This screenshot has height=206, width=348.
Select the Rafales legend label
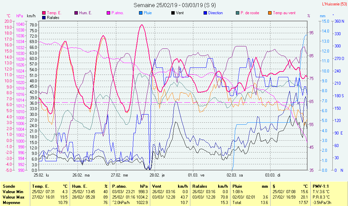(x=53, y=18)
